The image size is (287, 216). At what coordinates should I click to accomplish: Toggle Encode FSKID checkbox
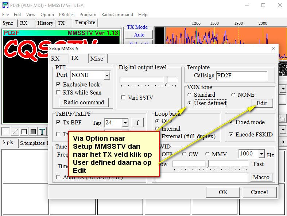[231, 135]
